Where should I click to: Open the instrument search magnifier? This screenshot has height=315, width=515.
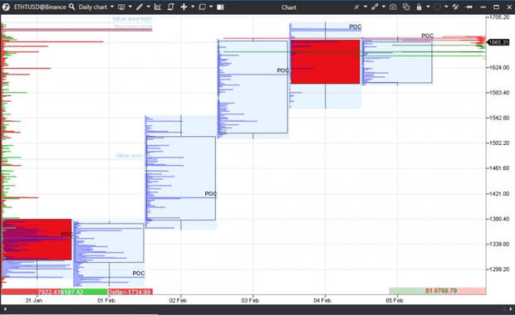[x=71, y=7]
